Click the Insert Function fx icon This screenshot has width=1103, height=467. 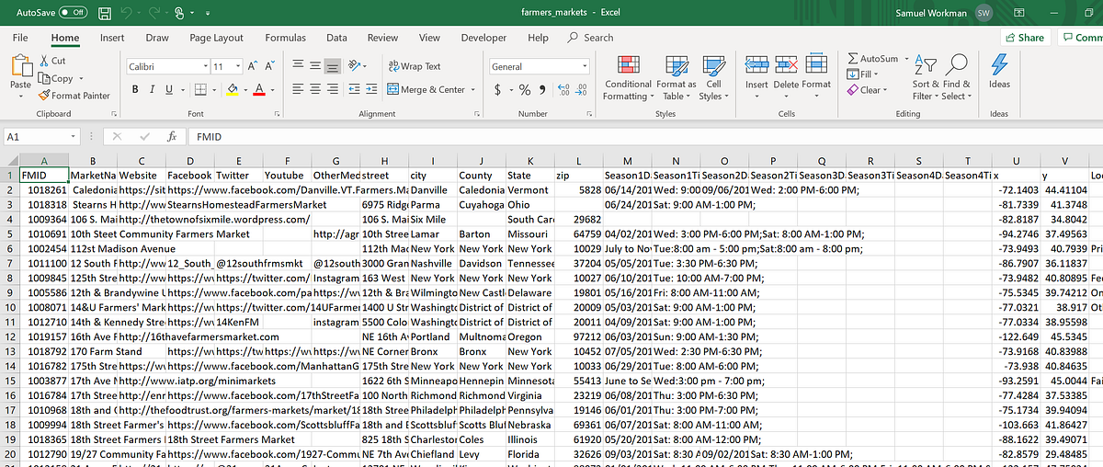point(171,136)
